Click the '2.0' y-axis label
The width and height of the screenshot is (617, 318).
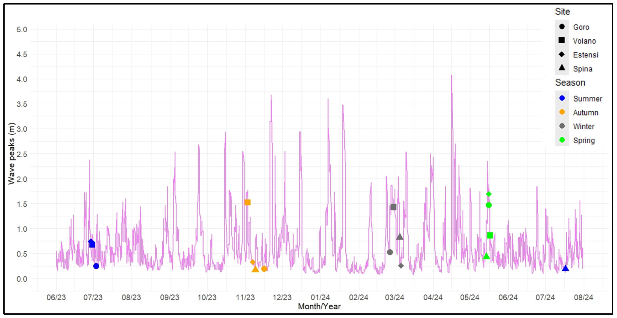(x=22, y=179)
